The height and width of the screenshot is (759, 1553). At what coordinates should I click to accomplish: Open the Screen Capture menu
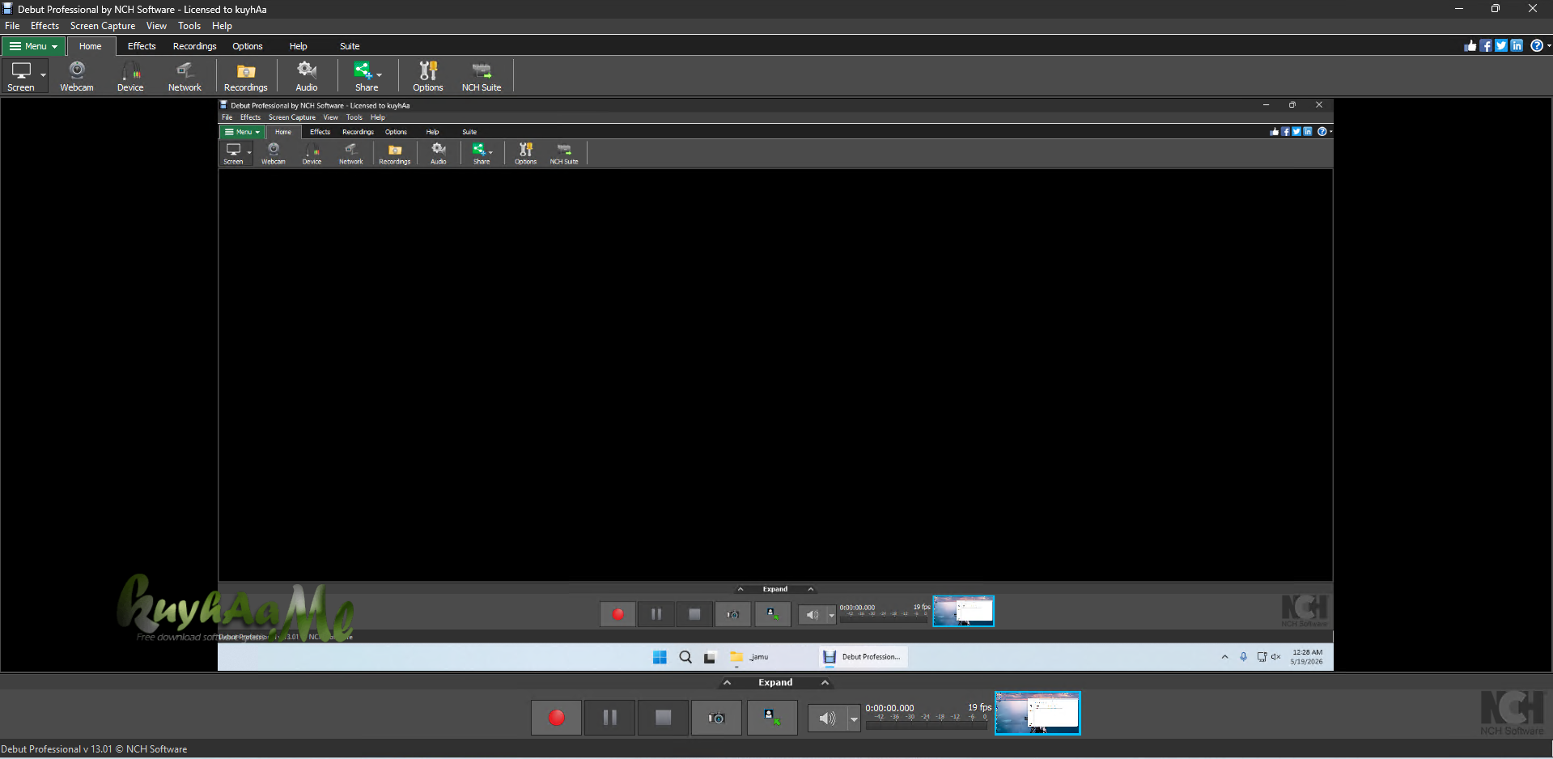click(x=103, y=26)
